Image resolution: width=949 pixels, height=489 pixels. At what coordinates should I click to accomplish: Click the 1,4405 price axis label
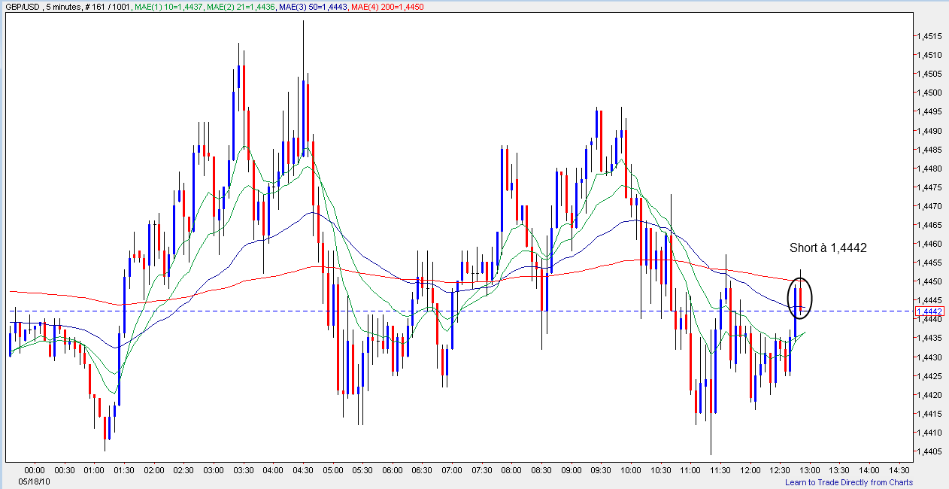pos(929,451)
